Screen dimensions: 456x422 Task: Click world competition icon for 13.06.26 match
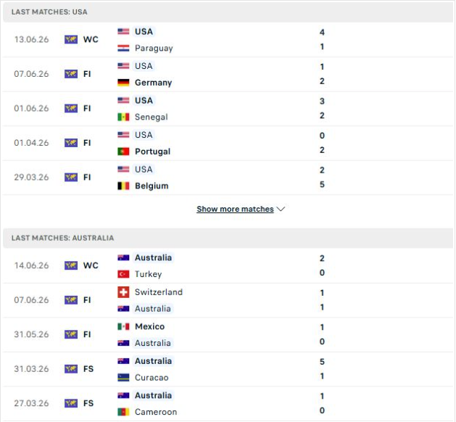[x=71, y=39]
